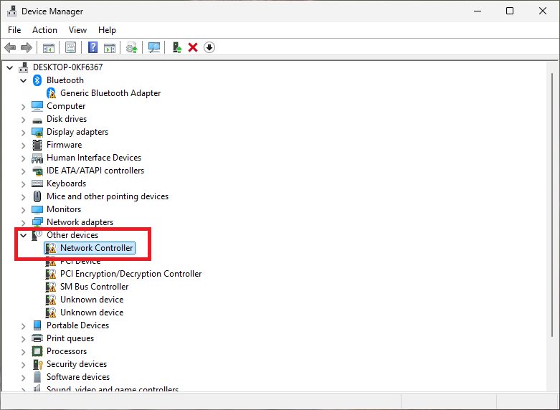This screenshot has height=410, width=560.
Task: Select the IDE ATA/ATAPI controllers label
Action: 95,171
